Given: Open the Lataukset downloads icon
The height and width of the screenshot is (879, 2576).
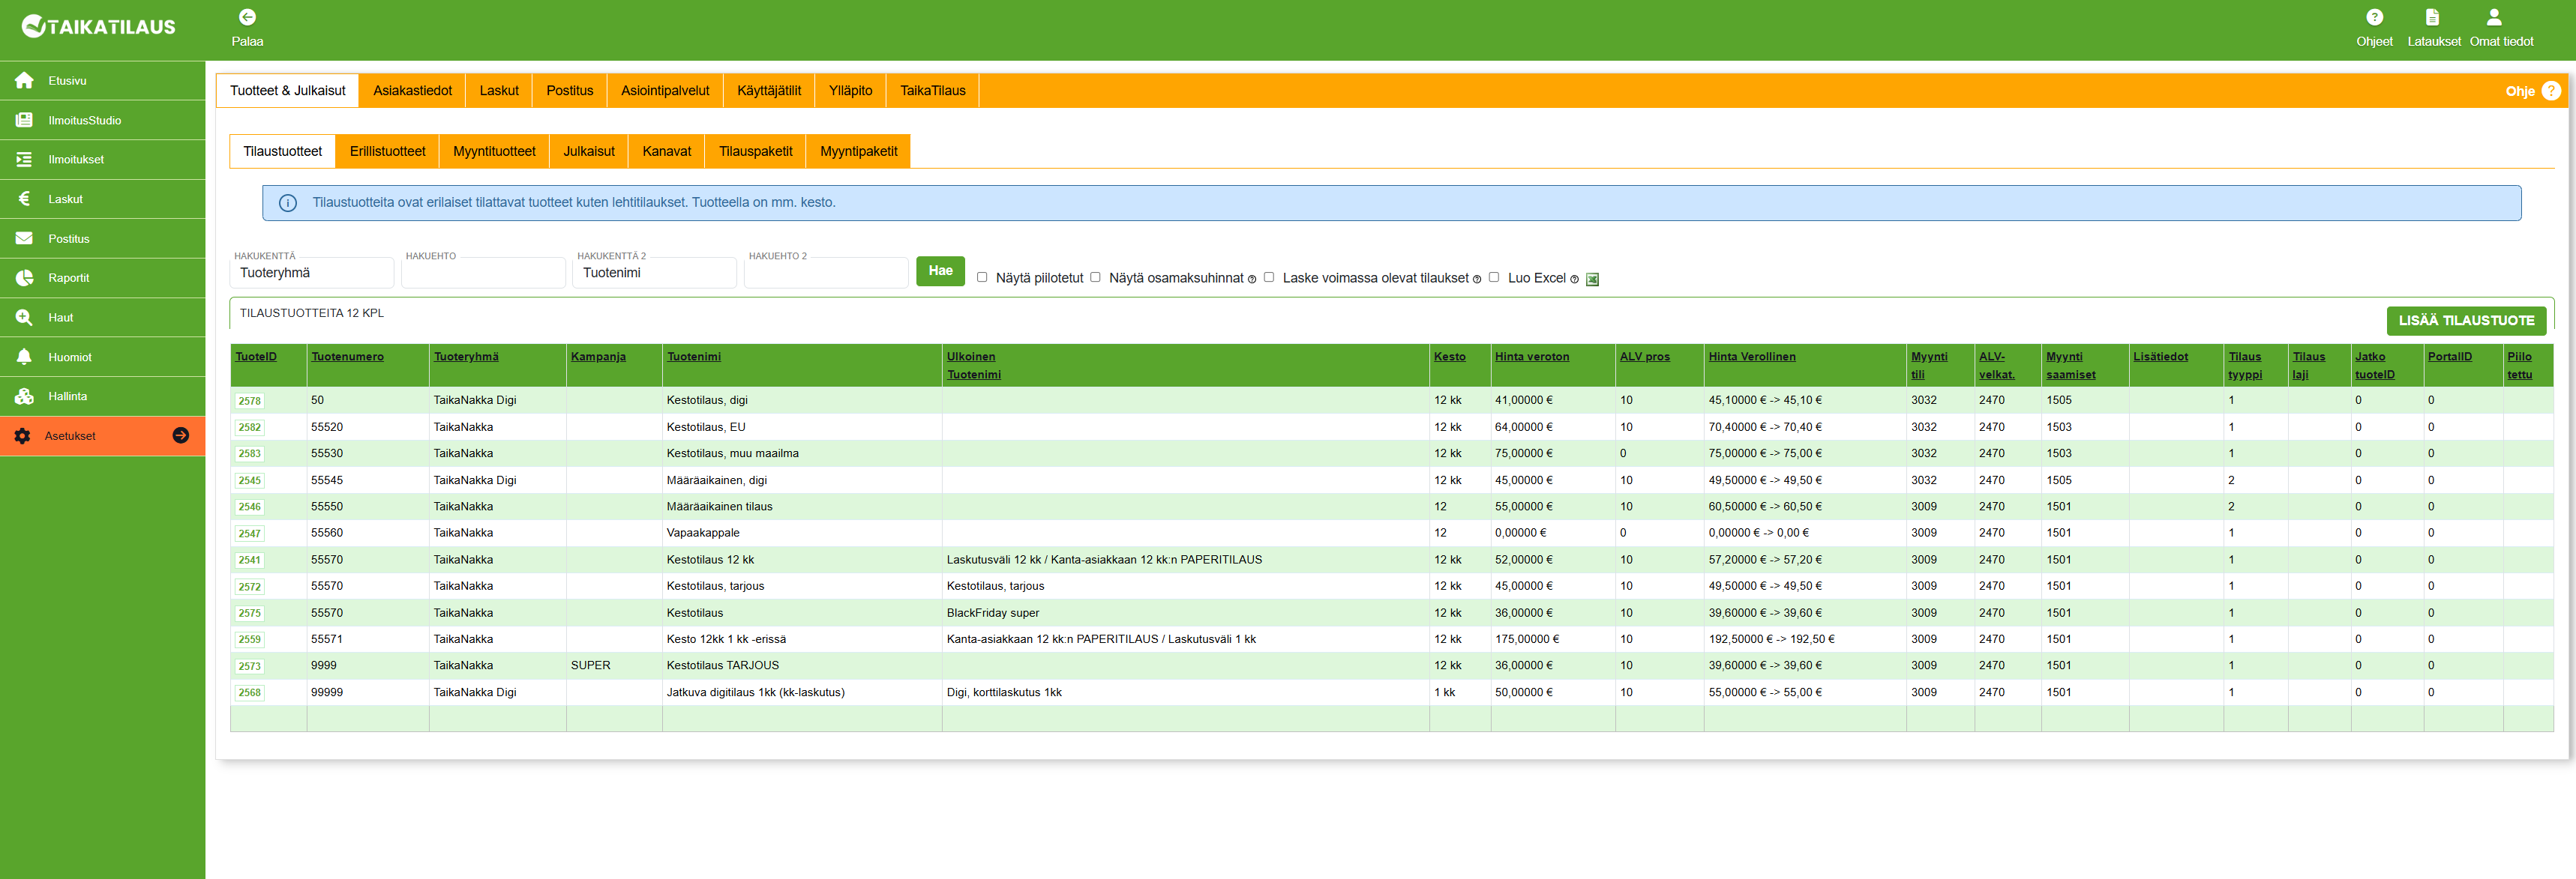Looking at the screenshot, I should coord(2432,17).
